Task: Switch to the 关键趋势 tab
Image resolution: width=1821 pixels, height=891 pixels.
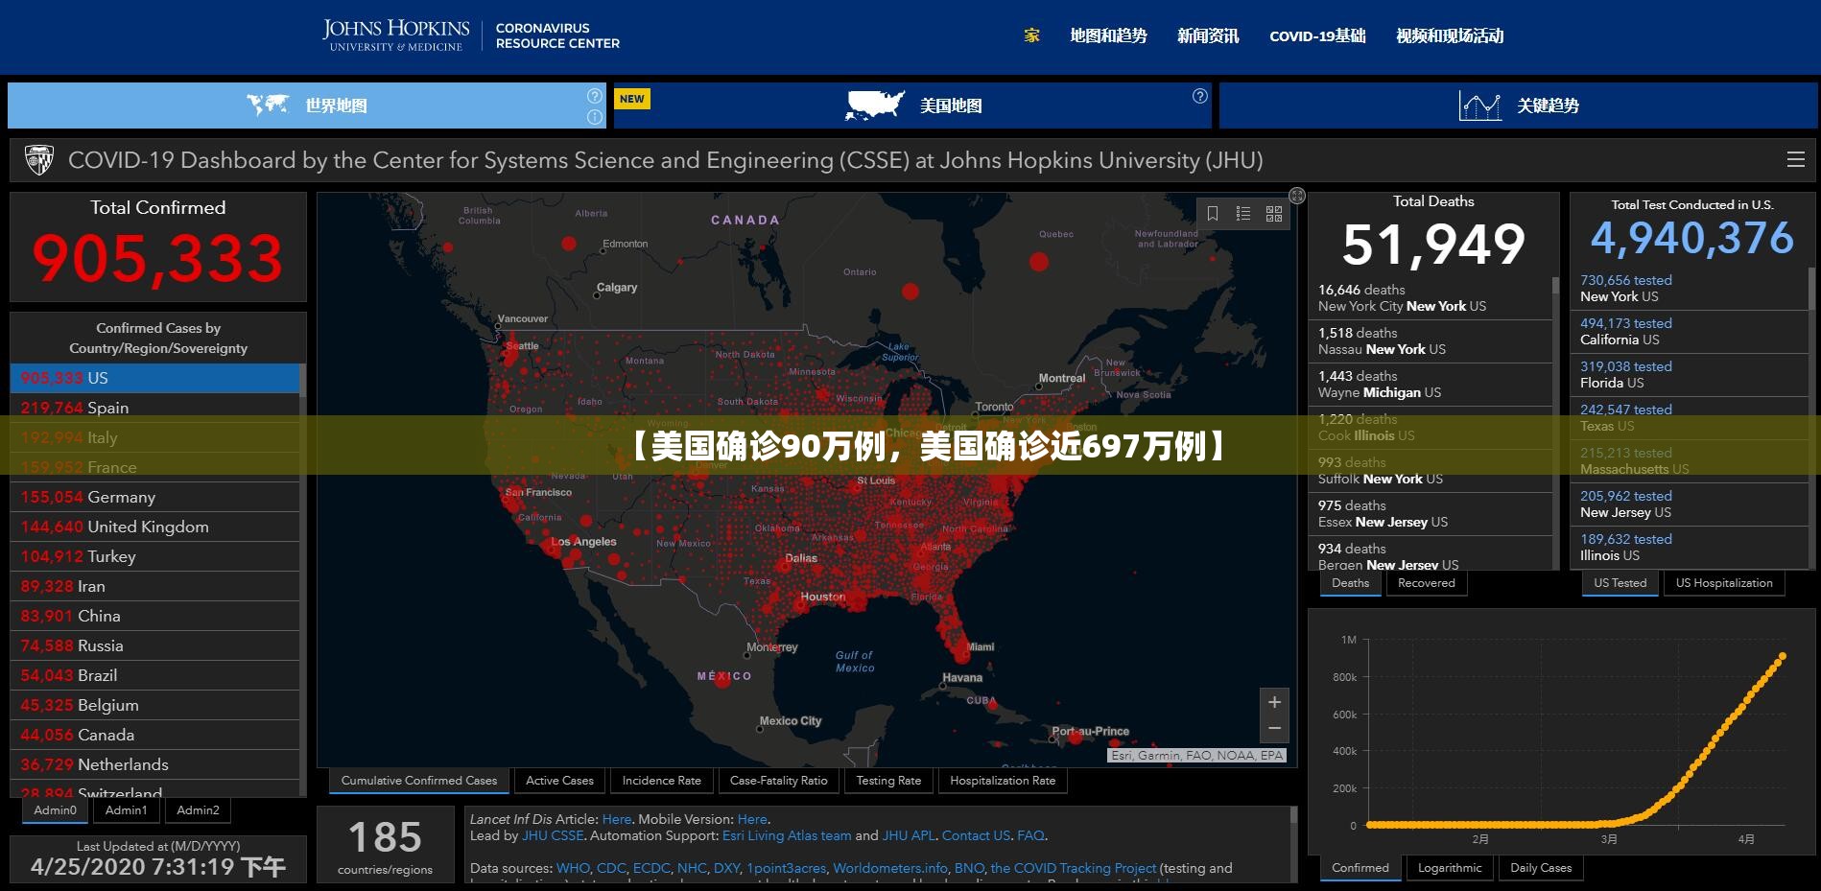Action: click(x=1519, y=106)
